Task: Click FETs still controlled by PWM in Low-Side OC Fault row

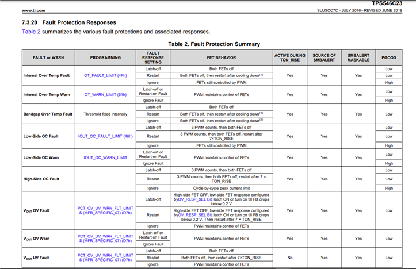Action: [222, 145]
